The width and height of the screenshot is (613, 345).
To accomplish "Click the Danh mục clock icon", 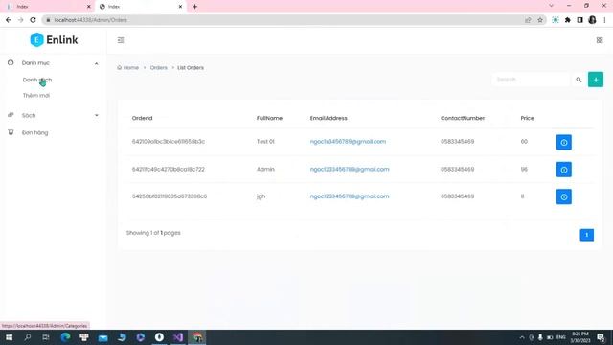I will 11,62.
